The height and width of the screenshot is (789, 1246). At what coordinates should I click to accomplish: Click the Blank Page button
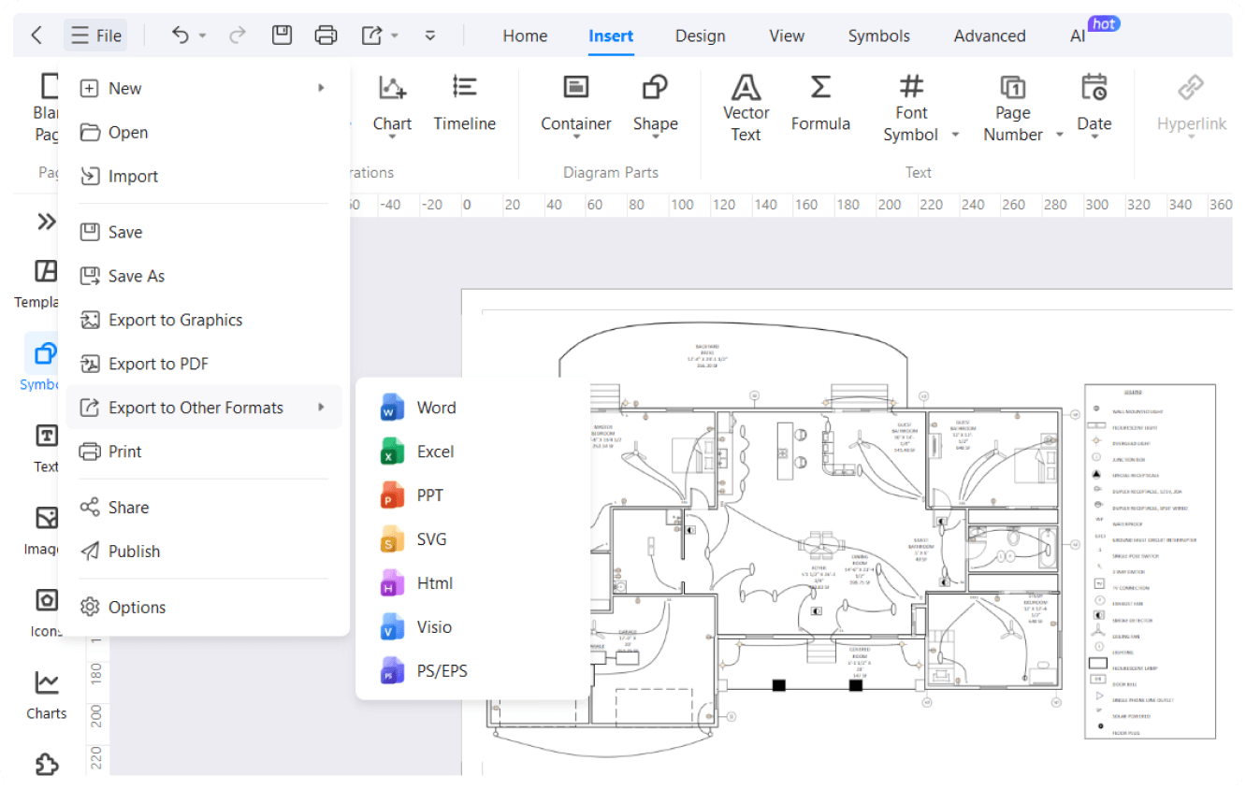point(46,108)
